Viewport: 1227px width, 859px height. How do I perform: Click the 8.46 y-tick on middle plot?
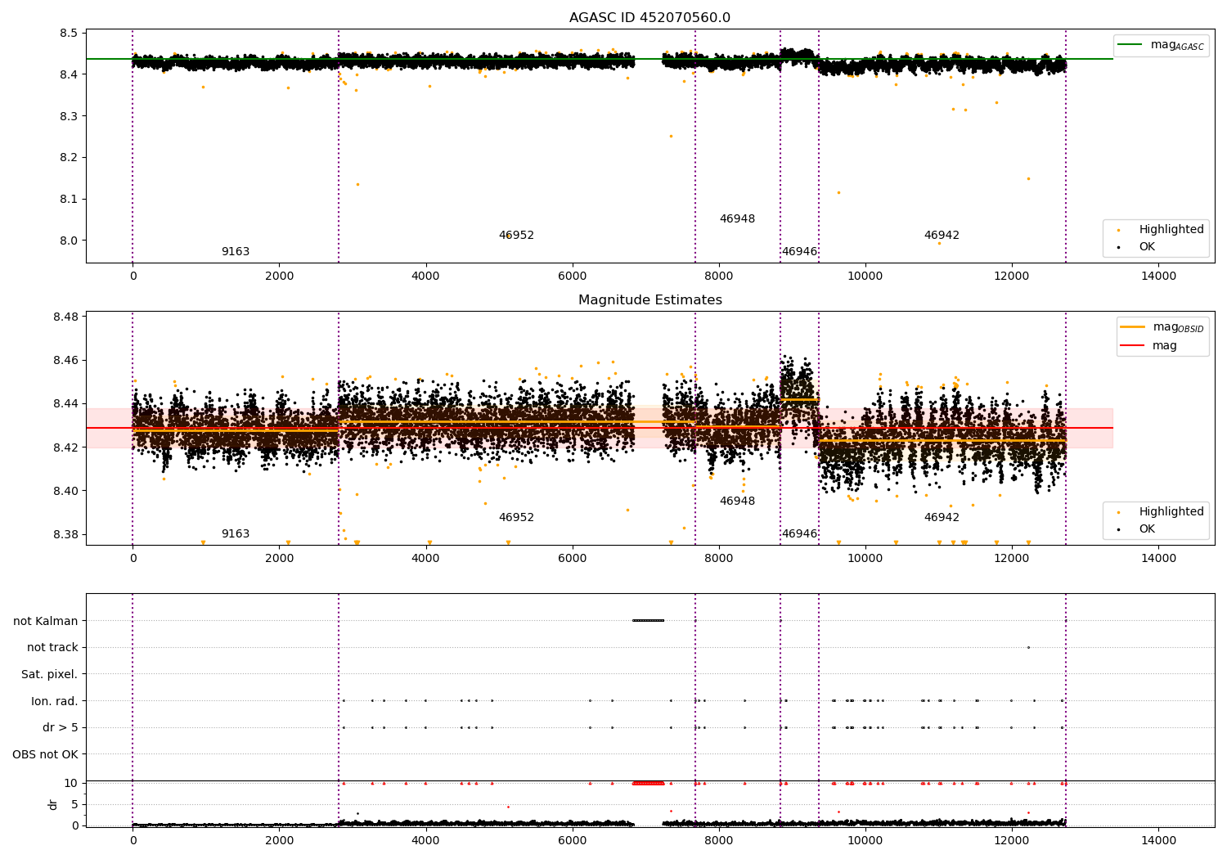point(65,360)
